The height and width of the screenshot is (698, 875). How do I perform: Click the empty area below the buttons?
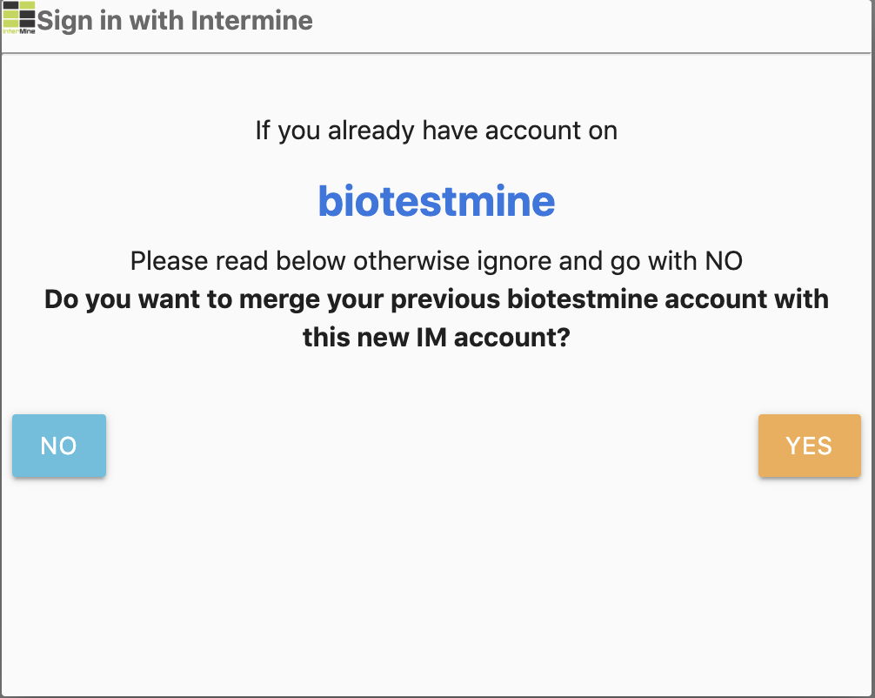(x=437, y=587)
